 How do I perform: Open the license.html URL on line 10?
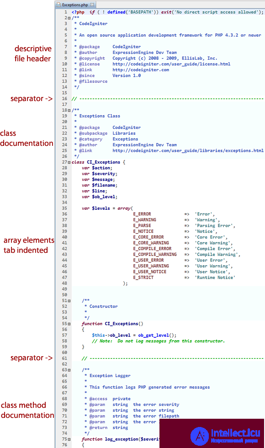pyautogui.click(x=171, y=64)
